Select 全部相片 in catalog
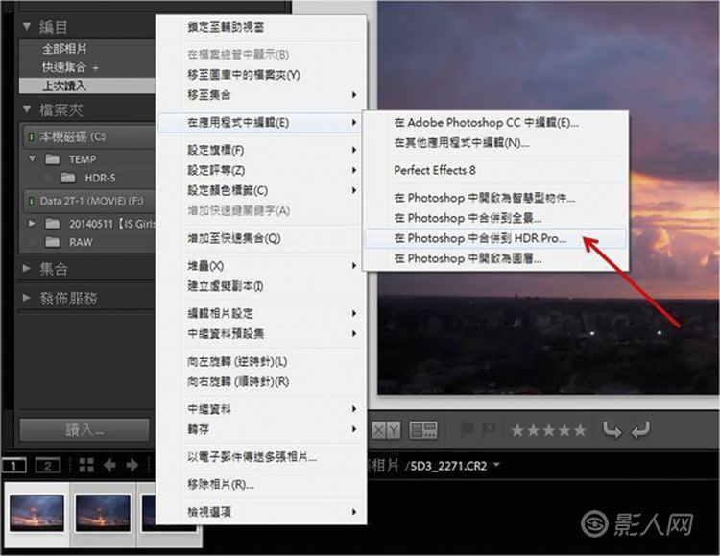Screen dimensions: 720x556 64,49
